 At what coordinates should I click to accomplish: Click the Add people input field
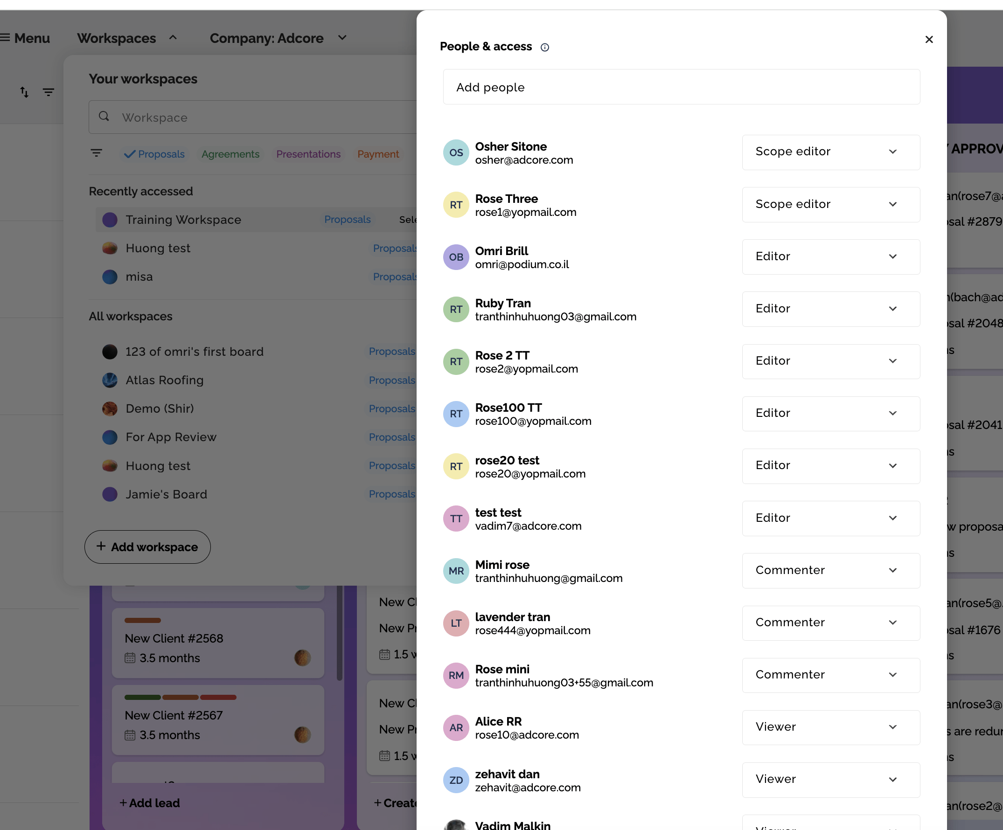(681, 87)
